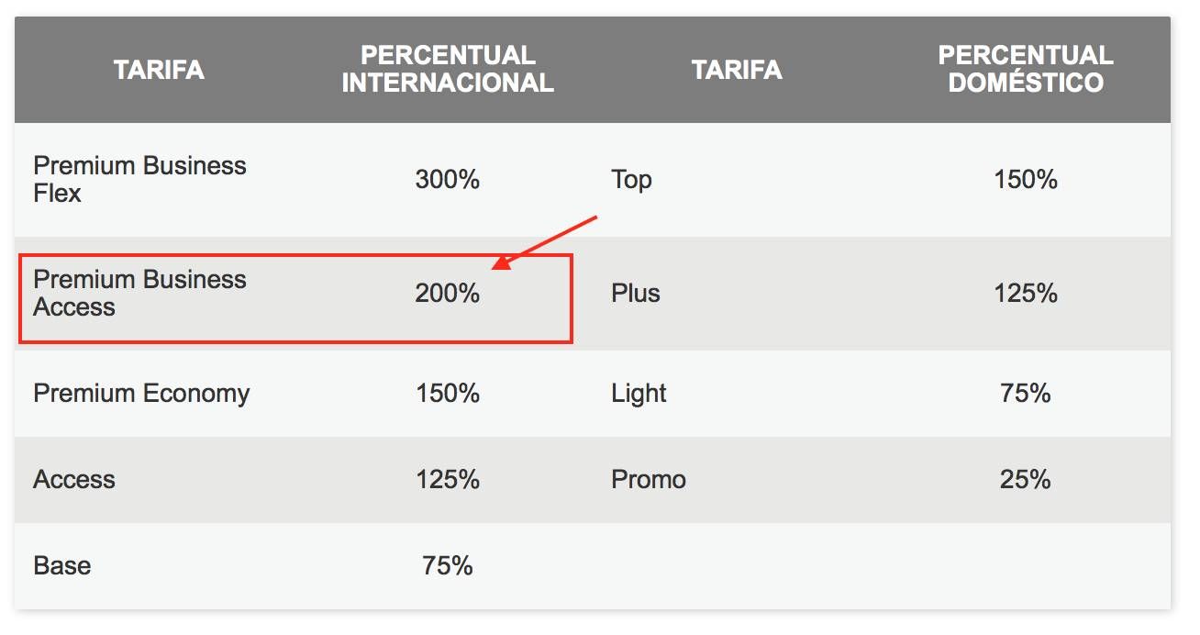
Task: Click the Premium Business Flex tarifa cell
Action: (x=139, y=180)
